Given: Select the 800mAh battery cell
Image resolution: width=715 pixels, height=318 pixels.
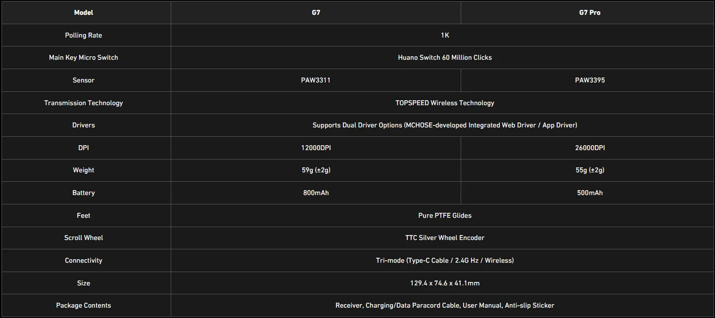Looking at the screenshot, I should tap(316, 193).
